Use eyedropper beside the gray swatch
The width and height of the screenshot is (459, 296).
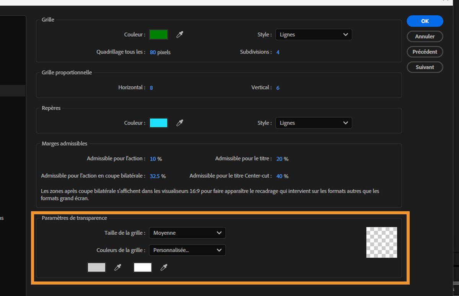(x=118, y=267)
